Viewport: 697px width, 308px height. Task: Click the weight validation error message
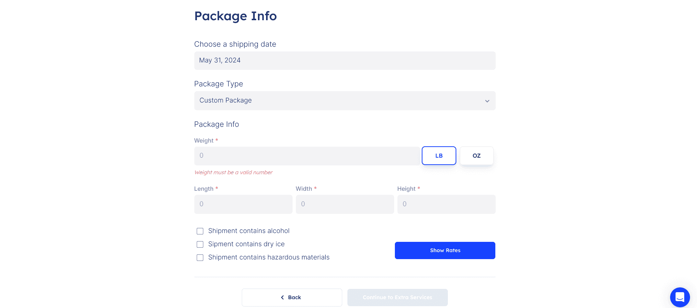point(233,172)
